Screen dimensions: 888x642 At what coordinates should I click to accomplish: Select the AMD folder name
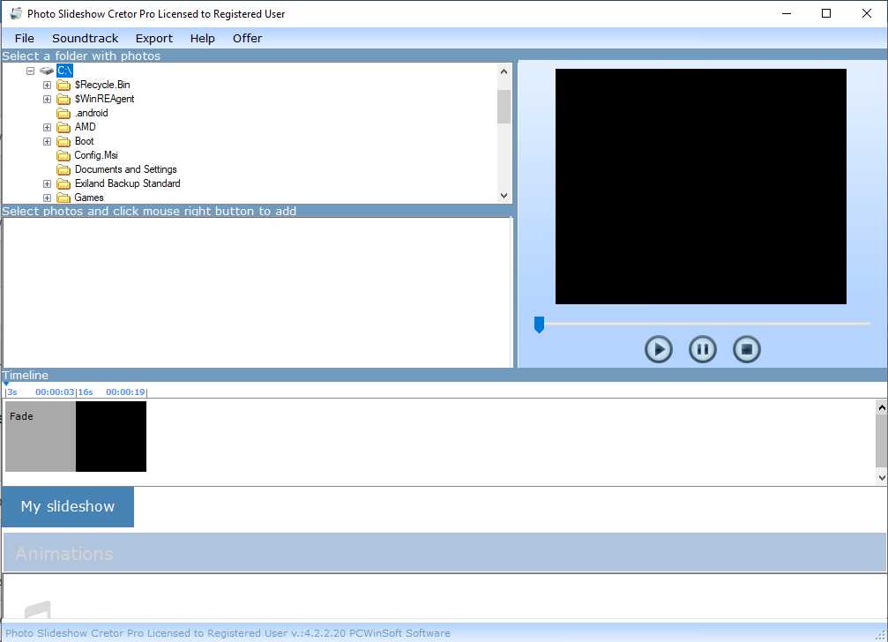pos(85,127)
